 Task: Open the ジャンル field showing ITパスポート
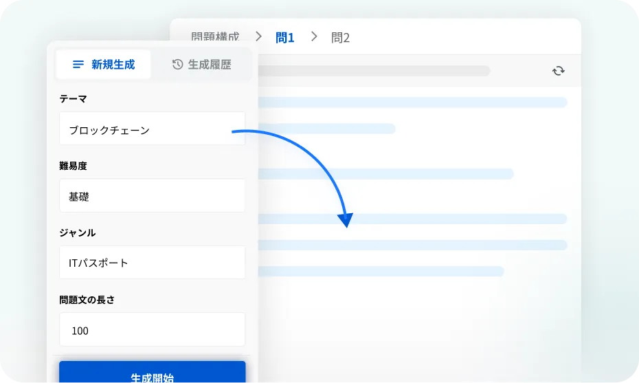pyautogui.click(x=152, y=262)
